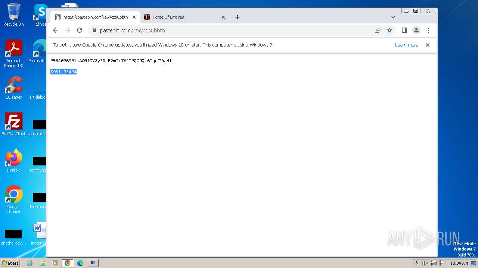The width and height of the screenshot is (478, 268).
Task: Reload the pastebin page
Action: point(80,31)
